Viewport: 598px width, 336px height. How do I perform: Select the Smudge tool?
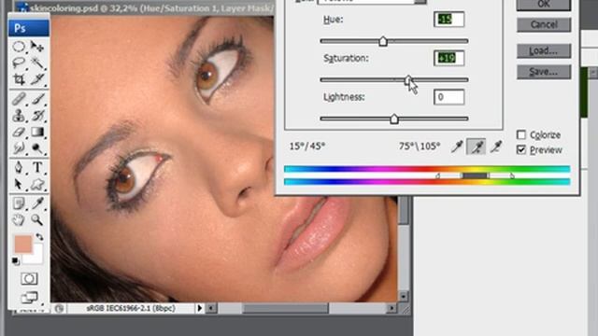[x=19, y=147]
